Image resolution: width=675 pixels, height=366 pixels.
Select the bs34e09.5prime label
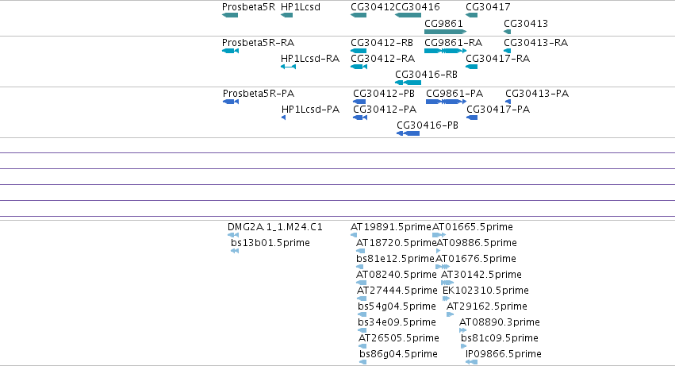pos(397,322)
